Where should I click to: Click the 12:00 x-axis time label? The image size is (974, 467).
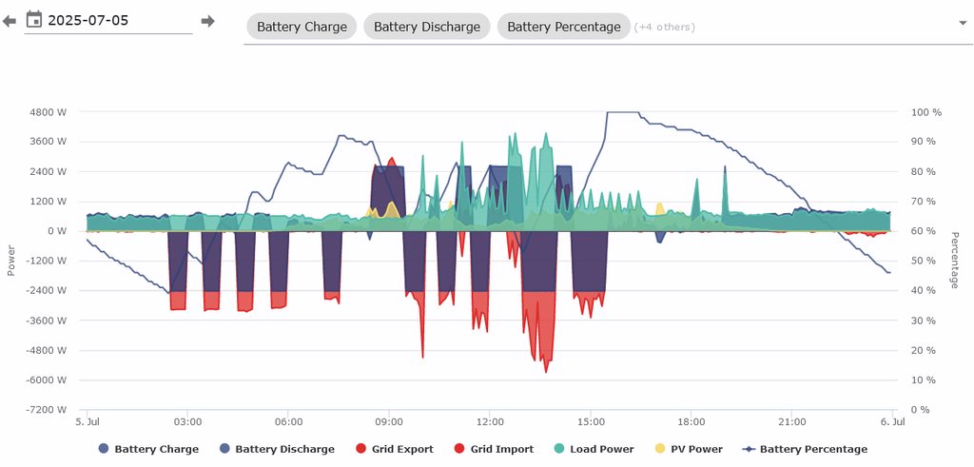489,421
